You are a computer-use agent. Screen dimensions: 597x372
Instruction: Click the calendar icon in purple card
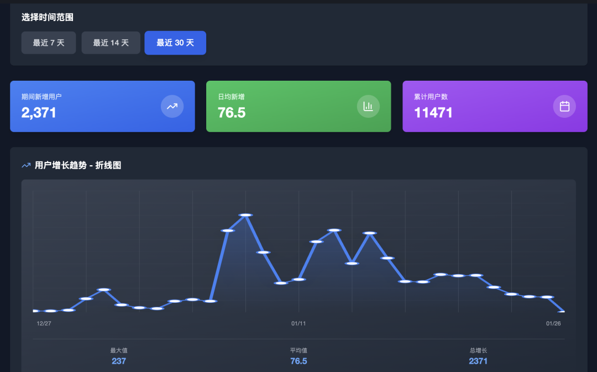pyautogui.click(x=564, y=106)
